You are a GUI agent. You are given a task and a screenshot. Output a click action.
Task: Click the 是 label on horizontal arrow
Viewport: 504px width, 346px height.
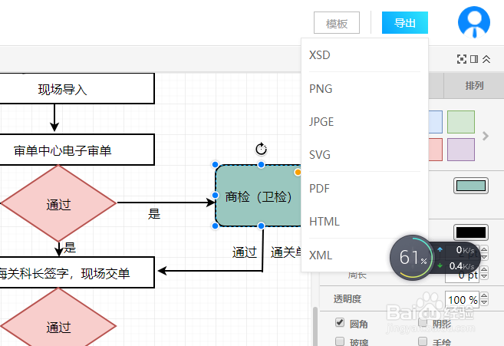coord(154,214)
